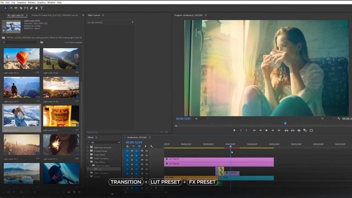Select the Razor tool

(x=21, y=8)
